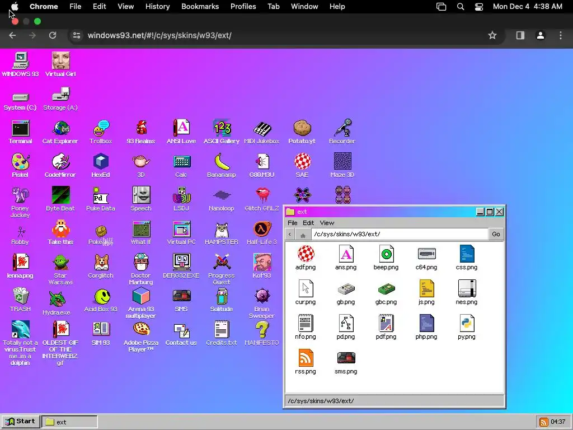573x430 pixels.
Task: Toggle Chrome side panel button
Action: pos(520,35)
